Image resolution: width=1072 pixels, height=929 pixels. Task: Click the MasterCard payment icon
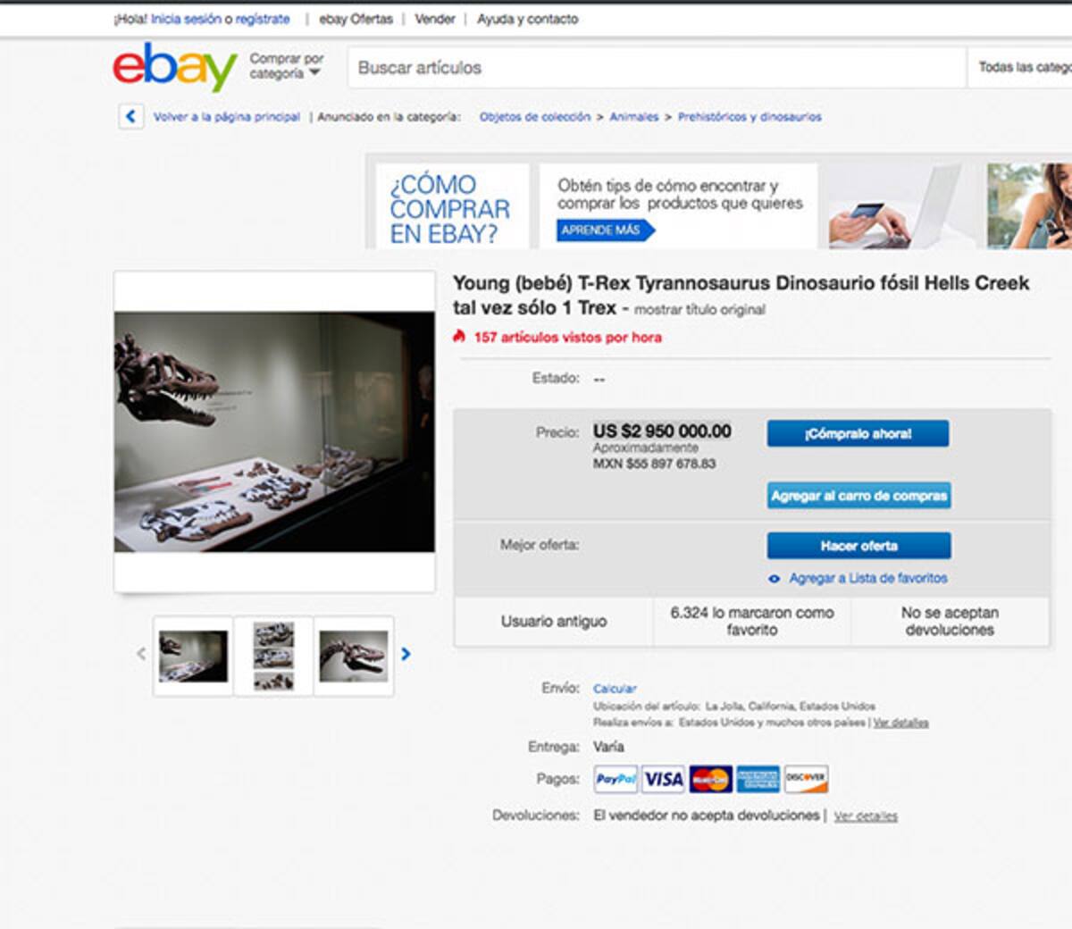click(710, 779)
